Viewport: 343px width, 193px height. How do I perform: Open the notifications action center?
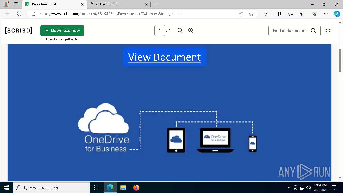pos(334,188)
